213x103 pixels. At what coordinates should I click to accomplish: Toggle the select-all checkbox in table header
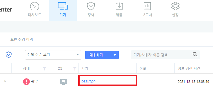16,68
